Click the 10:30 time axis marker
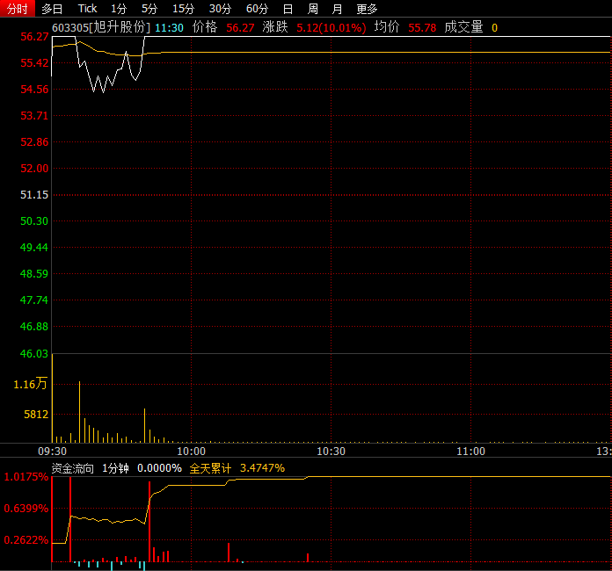The image size is (612, 571). coord(331,452)
